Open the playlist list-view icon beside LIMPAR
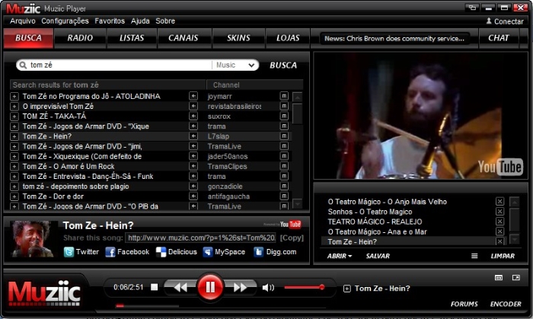 coord(474,256)
